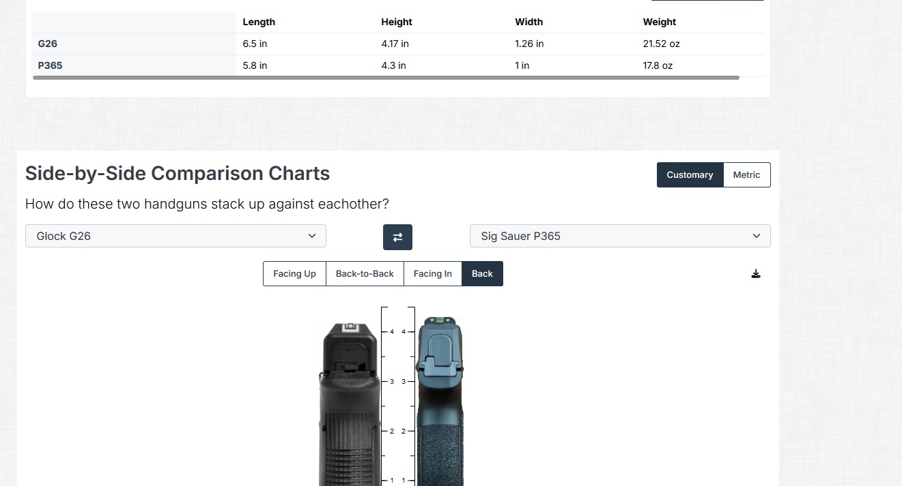Click the 17.8 oz weight value
Viewport: 902px width, 486px height.
[658, 65]
